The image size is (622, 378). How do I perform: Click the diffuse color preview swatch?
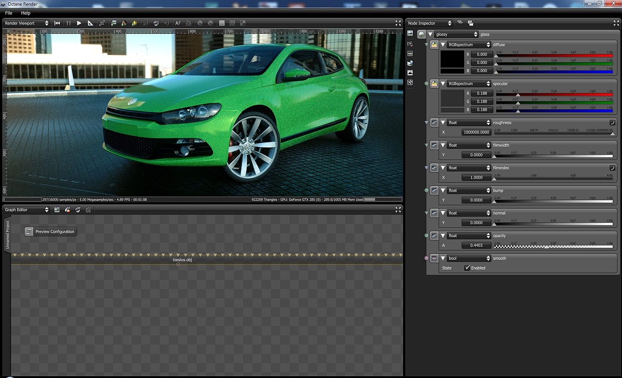pos(452,59)
